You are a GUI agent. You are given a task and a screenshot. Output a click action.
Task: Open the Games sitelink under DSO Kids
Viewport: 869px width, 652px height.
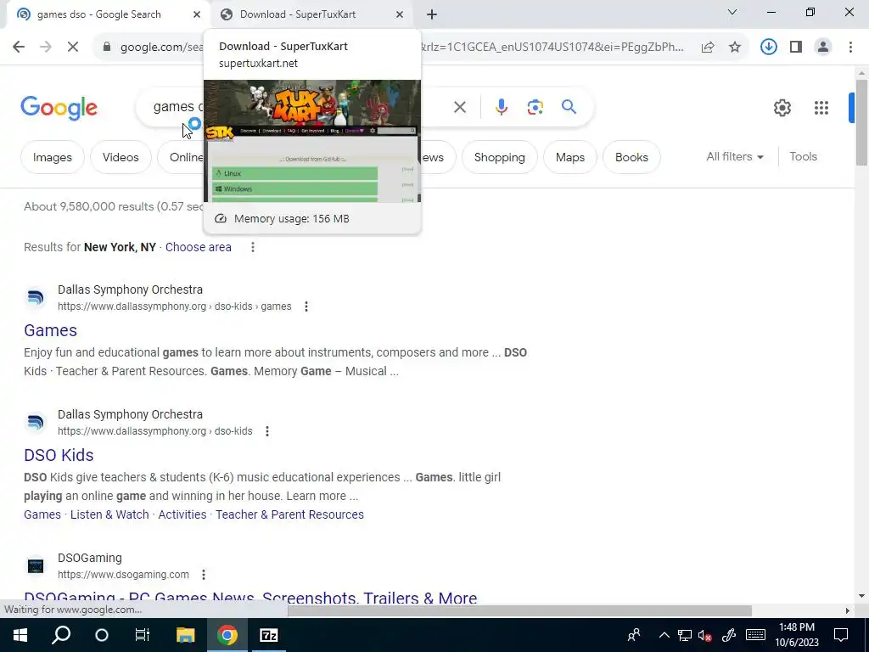[x=42, y=514]
